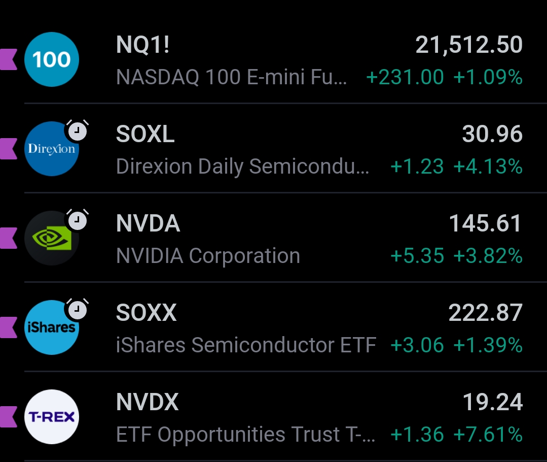Tap SOXL percent change +4.13%

coord(488,167)
